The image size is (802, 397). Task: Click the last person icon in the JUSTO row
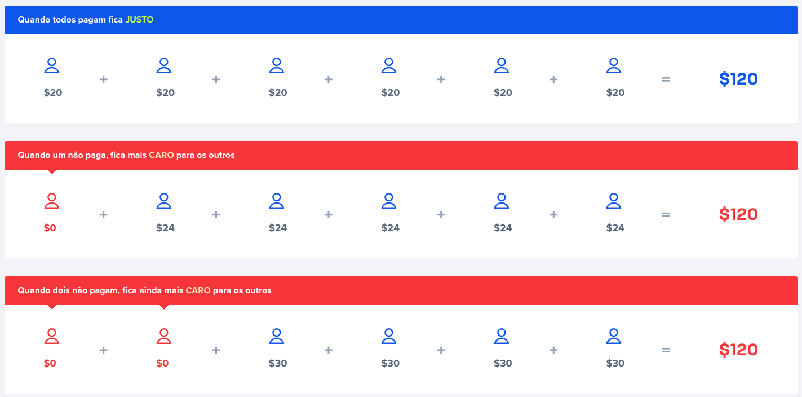point(614,66)
